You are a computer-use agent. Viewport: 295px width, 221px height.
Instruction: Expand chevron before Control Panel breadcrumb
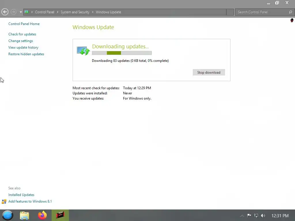[x=32, y=12]
